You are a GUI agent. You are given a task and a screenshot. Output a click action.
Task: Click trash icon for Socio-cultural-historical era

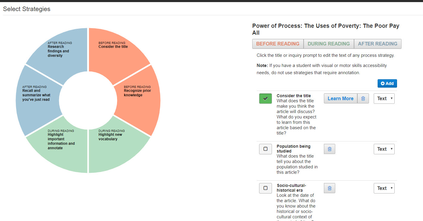330,188
